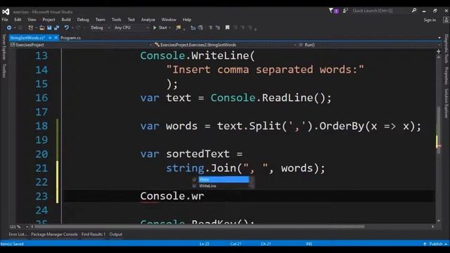Viewport: 450px width, 253px height.
Task: Click the INS indicator in status bar
Action: coord(309,244)
